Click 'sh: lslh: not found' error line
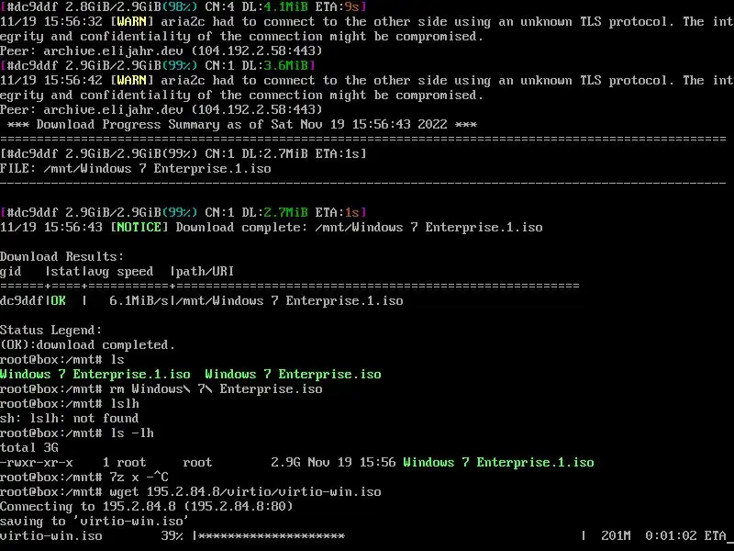This screenshot has width=734, height=551. [70, 419]
